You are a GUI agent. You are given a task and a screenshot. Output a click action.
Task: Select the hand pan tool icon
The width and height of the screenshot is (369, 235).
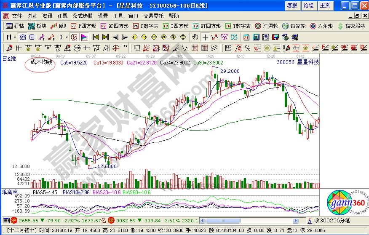tap(195, 37)
